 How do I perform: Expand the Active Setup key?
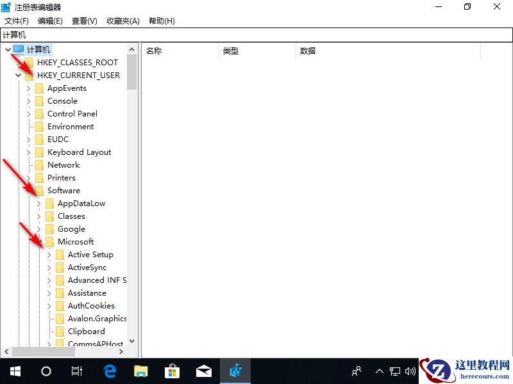(x=48, y=254)
